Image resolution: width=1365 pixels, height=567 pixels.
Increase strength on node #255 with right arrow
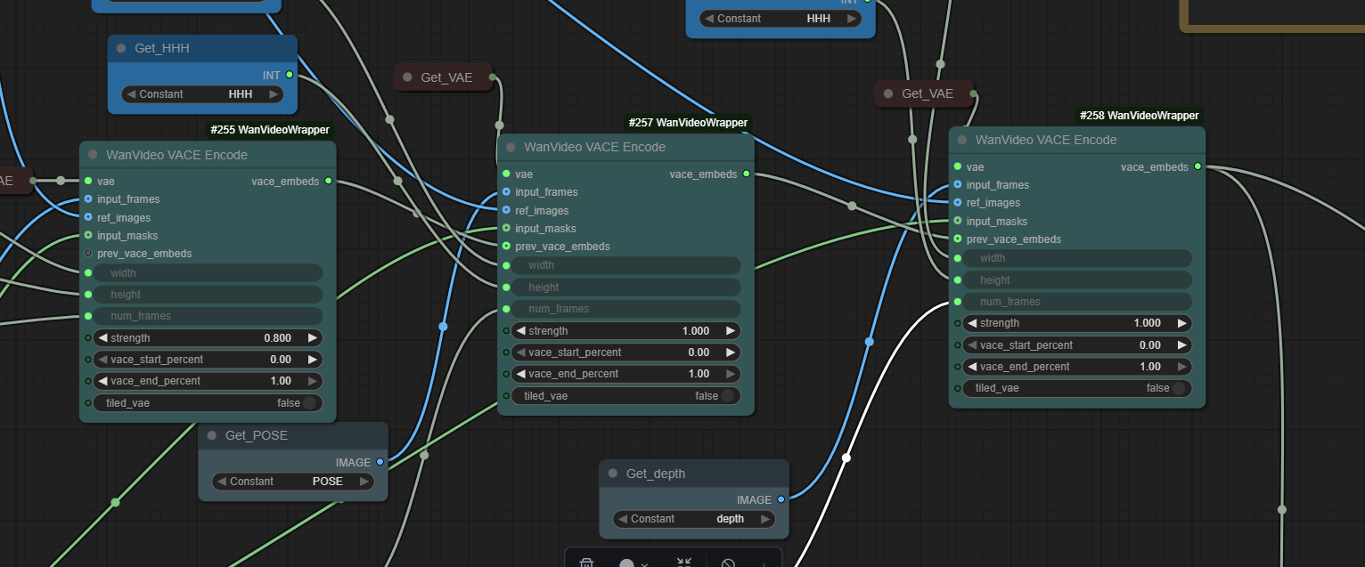(313, 338)
